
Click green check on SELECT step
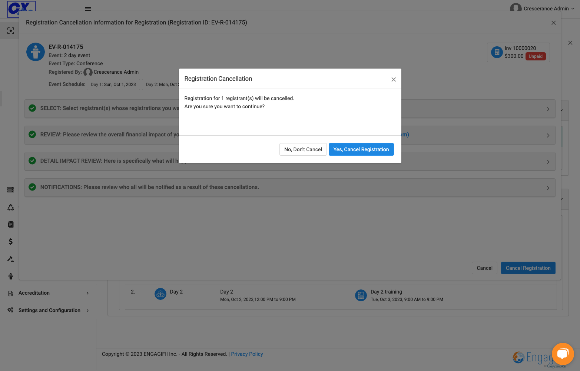[x=32, y=108]
